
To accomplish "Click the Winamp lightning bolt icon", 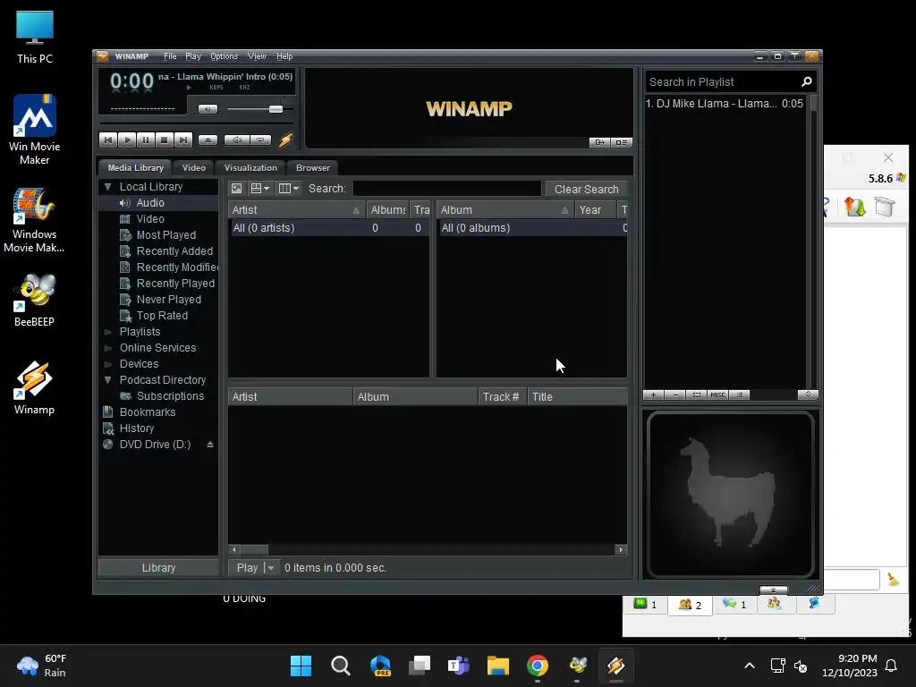I will coord(285,140).
